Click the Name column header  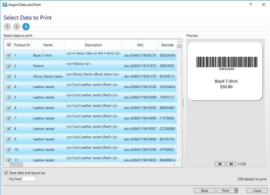coord(48,45)
